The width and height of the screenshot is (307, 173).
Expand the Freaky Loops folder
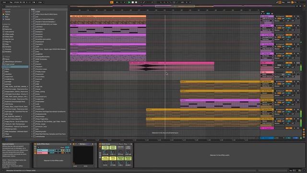coord(32,72)
